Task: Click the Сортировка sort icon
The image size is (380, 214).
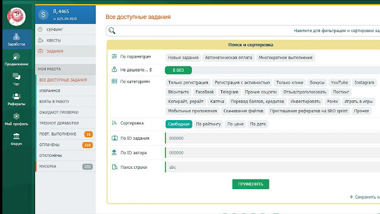Action: 115,123
